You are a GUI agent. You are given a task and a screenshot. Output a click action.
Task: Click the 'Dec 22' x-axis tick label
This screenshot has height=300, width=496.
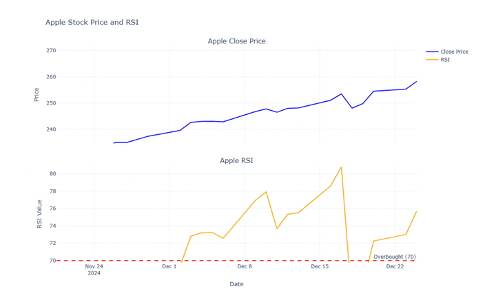click(395, 266)
